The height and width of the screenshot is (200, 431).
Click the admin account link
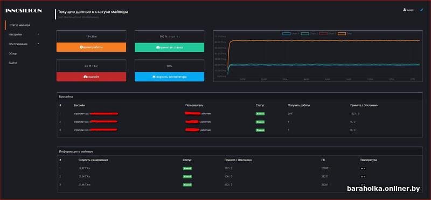pos(411,10)
